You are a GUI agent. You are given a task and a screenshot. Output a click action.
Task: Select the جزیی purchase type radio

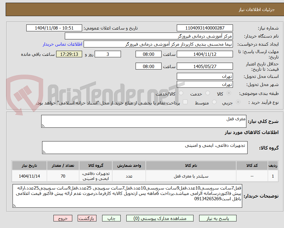[238, 102]
